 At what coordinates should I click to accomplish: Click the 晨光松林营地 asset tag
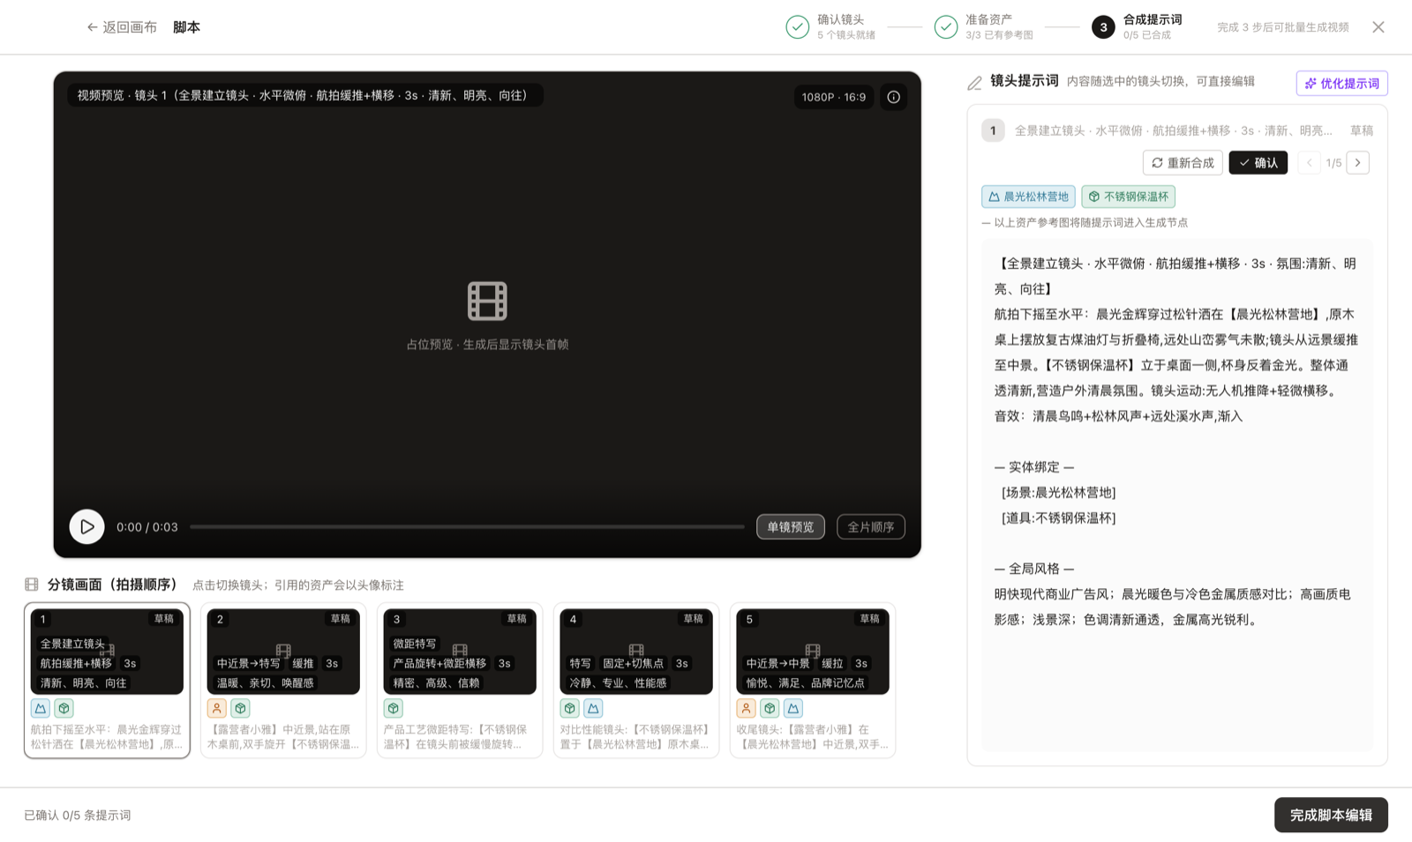click(1028, 197)
